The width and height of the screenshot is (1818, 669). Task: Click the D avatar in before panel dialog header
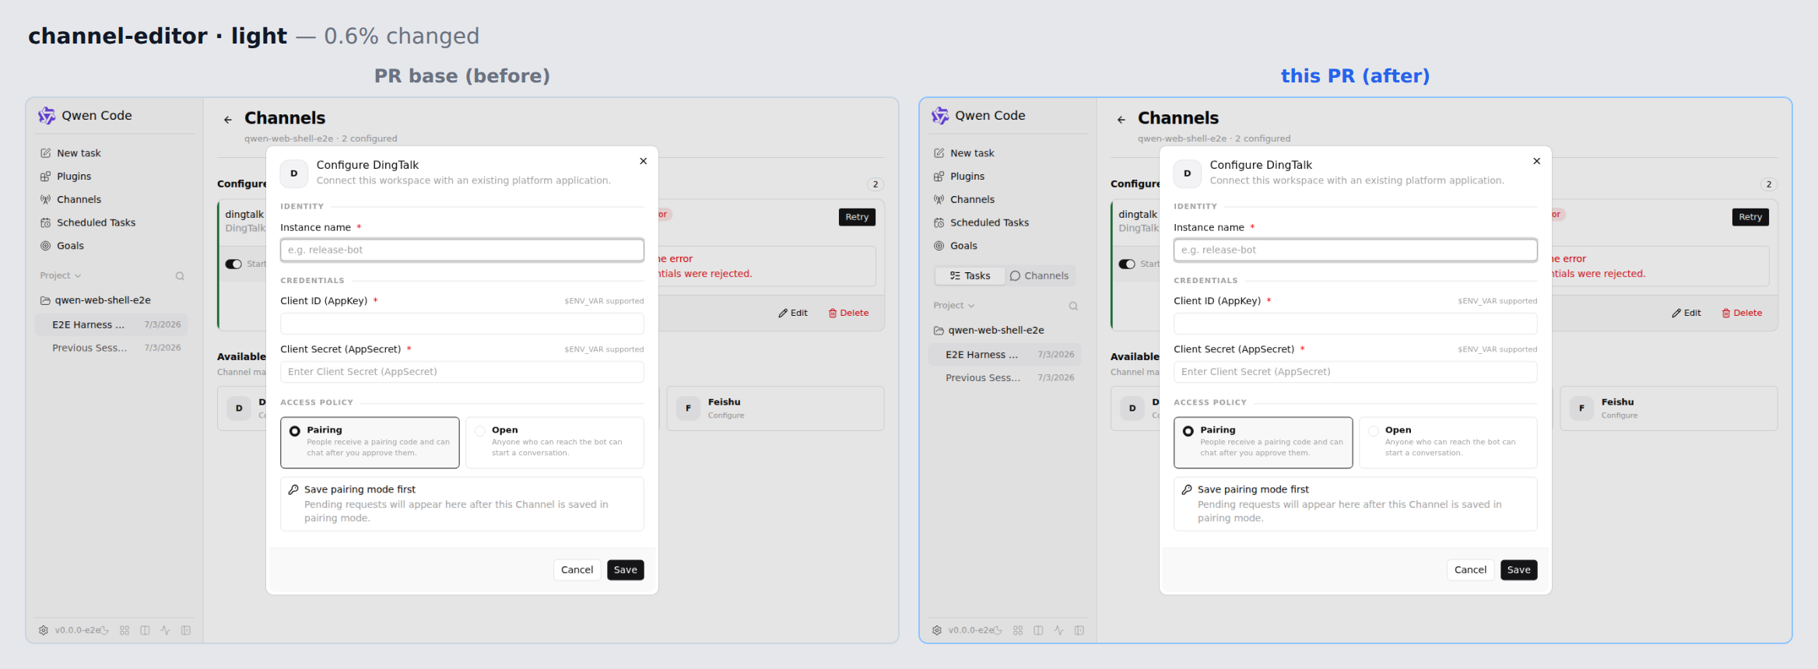coord(293,173)
